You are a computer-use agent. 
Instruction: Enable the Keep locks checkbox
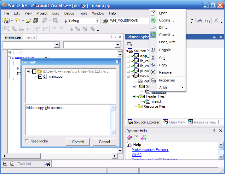coord(27,141)
